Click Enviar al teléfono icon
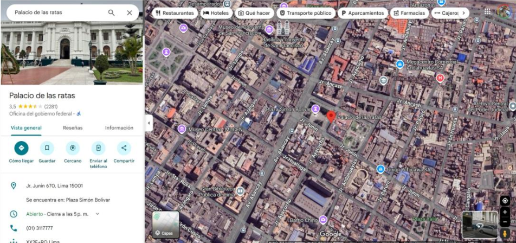Viewport: 516px width, 243px height. tap(98, 148)
